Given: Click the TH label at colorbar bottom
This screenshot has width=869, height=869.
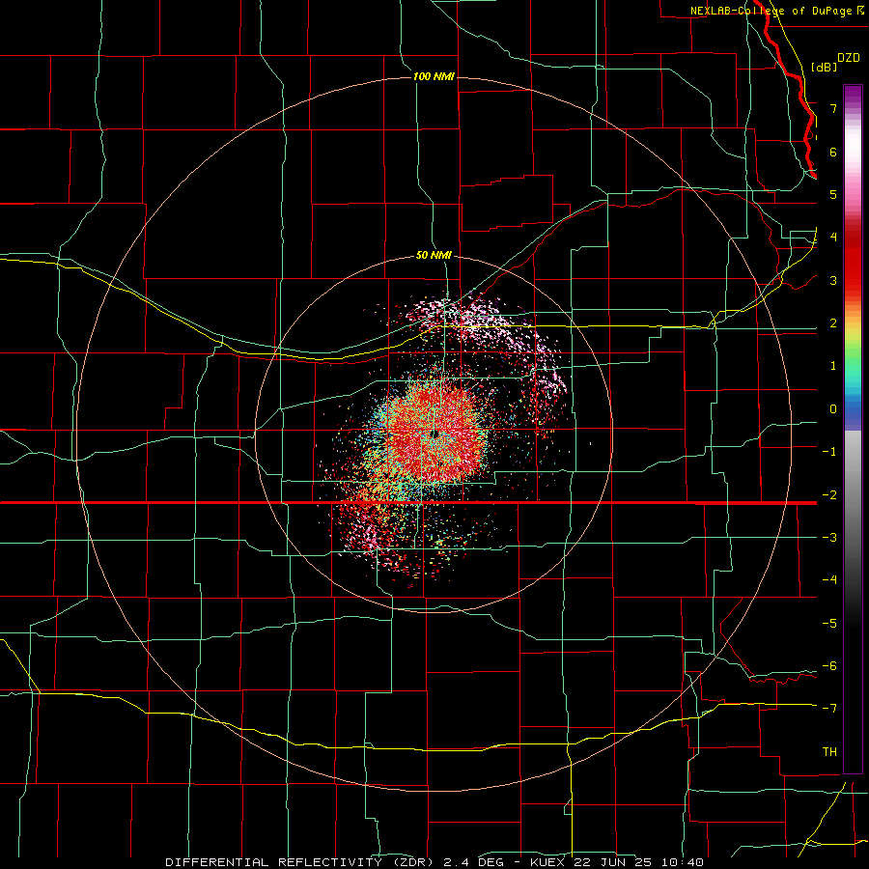Looking at the screenshot, I should [x=829, y=751].
